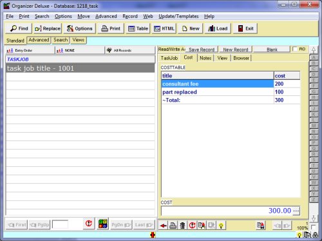Image resolution: width=322 pixels, height=241 pixels.
Task: Click the save-to-disk document icon
Action: tap(261, 226)
